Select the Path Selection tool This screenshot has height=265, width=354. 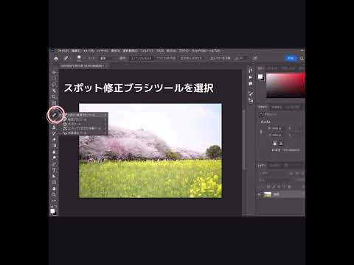54,176
